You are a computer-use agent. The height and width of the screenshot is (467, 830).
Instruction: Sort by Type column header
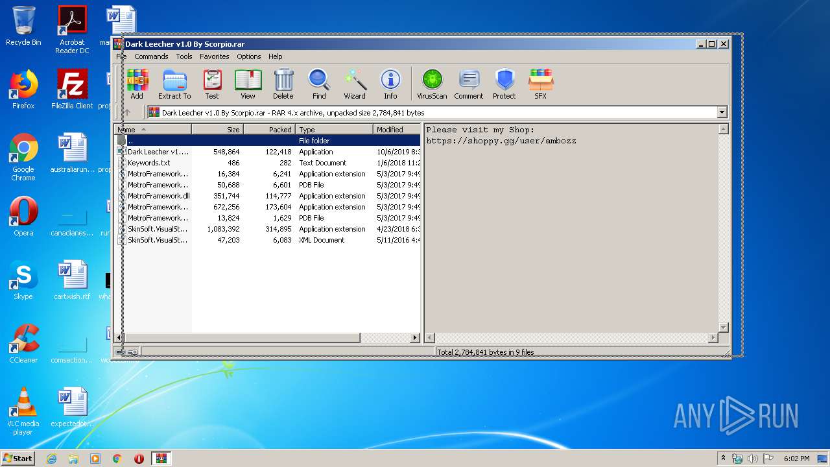(x=334, y=130)
